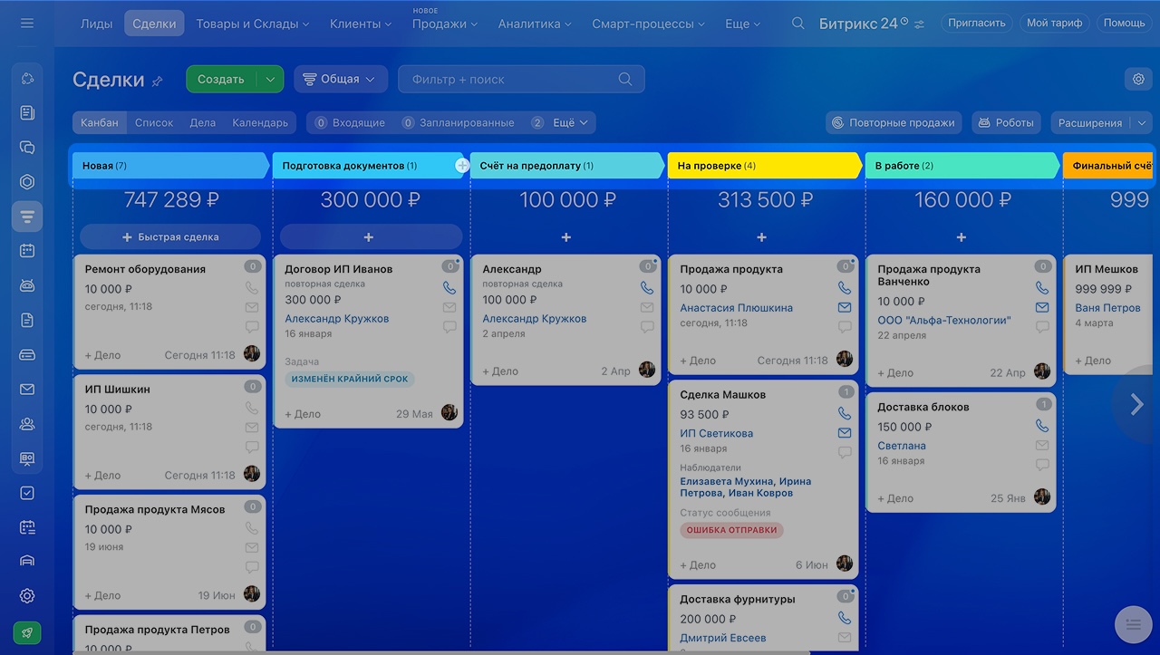The height and width of the screenshot is (655, 1160).
Task: Click the Фильтр + поиск input field
Action: (x=521, y=79)
